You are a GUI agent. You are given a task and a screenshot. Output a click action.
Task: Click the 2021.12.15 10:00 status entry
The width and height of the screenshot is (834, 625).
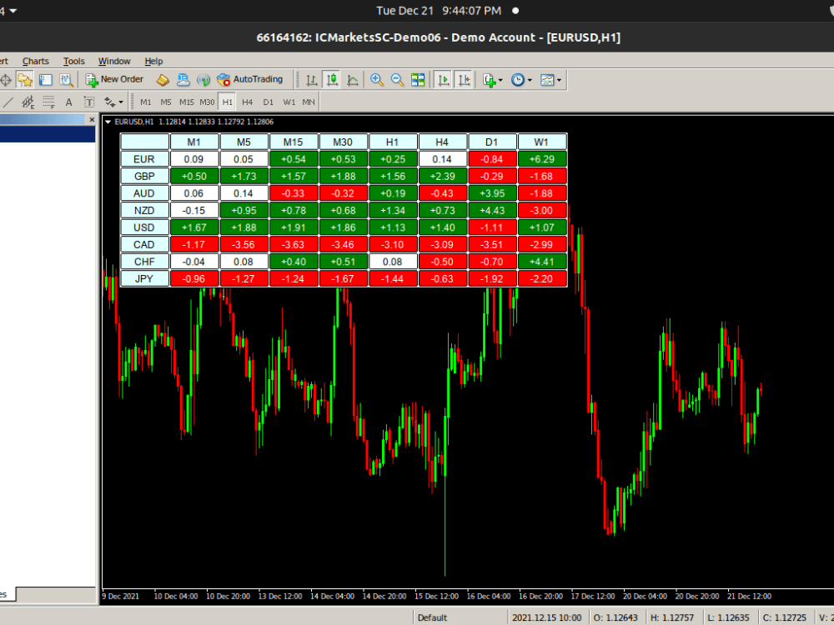click(x=547, y=617)
